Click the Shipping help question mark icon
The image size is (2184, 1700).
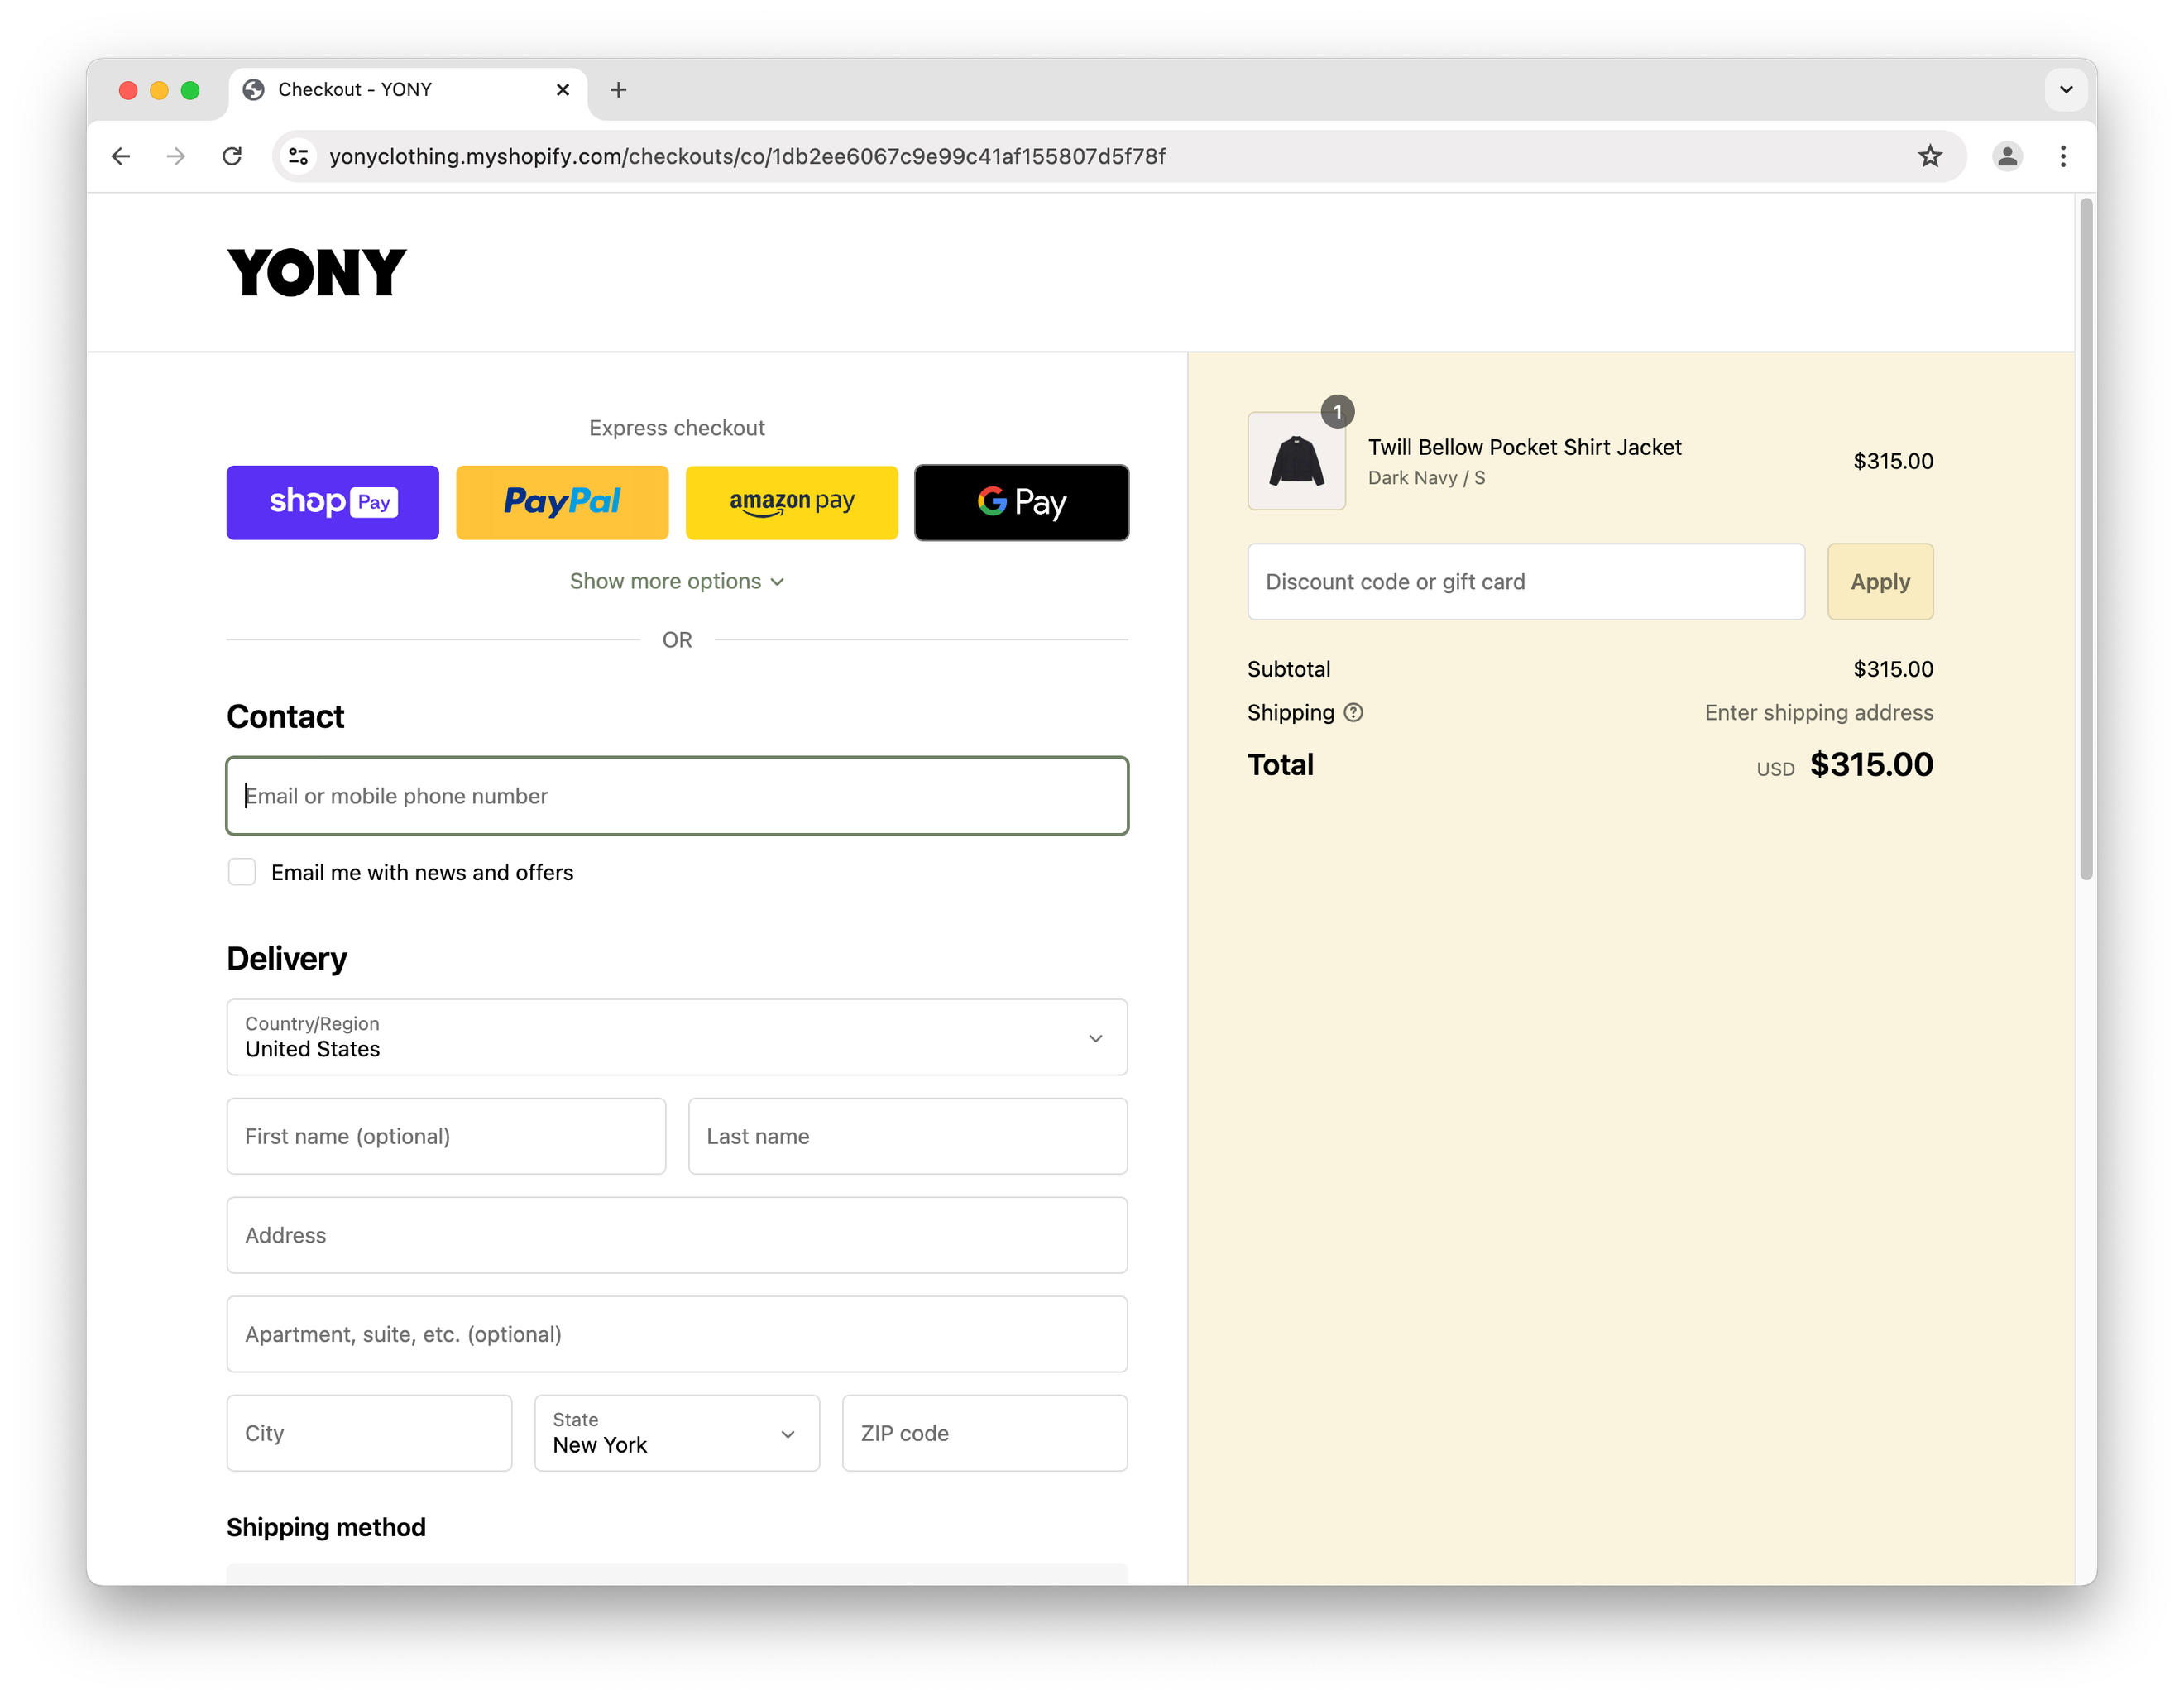(1353, 713)
